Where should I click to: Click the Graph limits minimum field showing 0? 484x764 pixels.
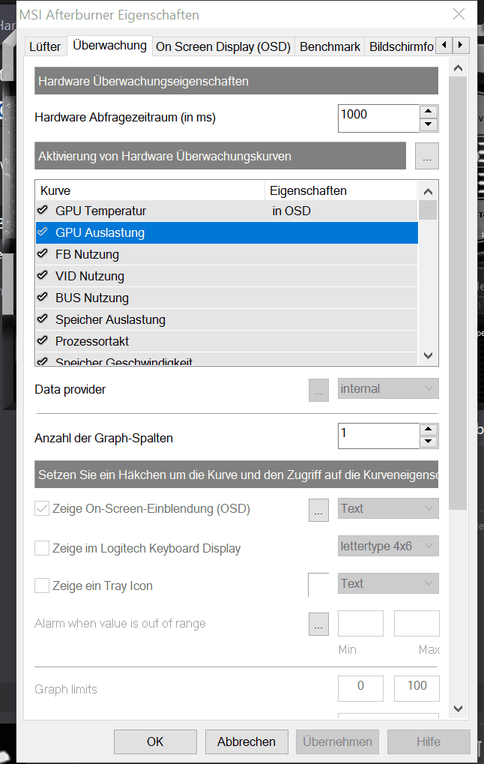click(x=361, y=688)
